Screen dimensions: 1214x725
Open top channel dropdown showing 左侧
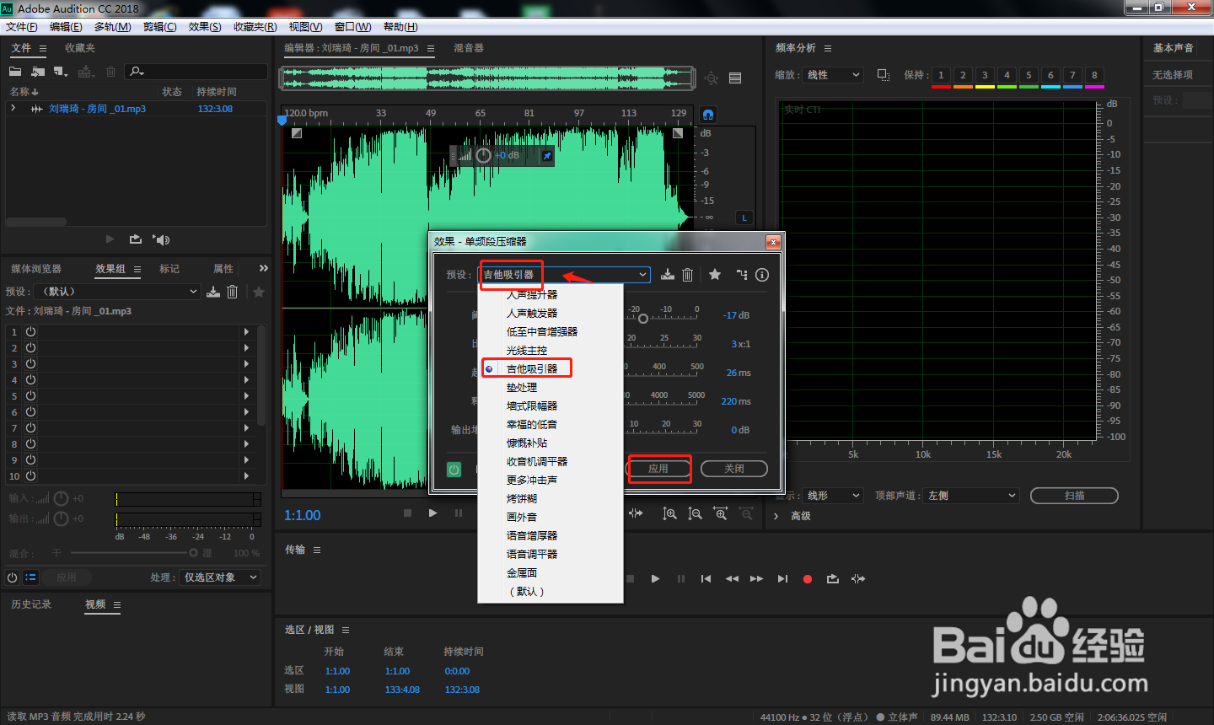[x=971, y=496]
